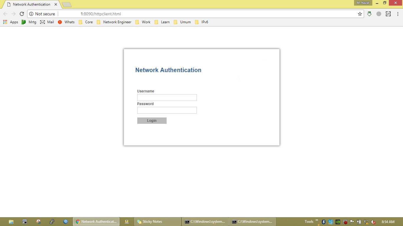Click the Login button
Image resolution: width=403 pixels, height=226 pixels.
(x=152, y=121)
